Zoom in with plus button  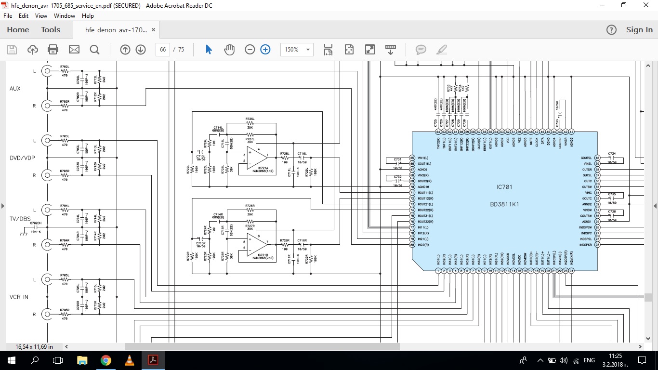(265, 50)
